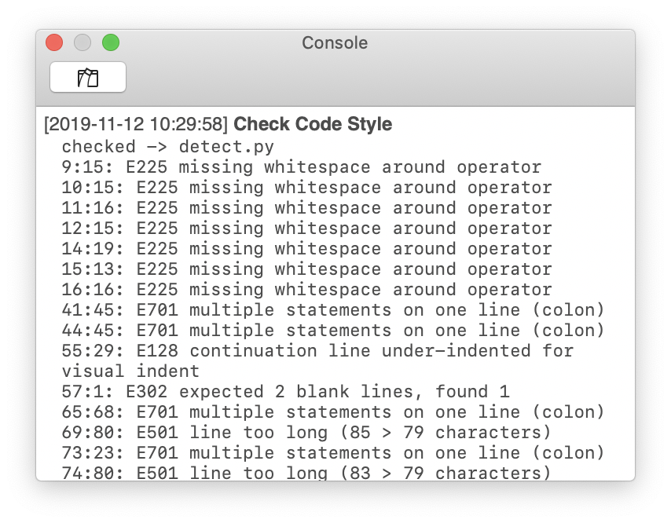Click the '73:23: E701' multiple statements line
Screen dimensions: 671x523
tap(333, 453)
